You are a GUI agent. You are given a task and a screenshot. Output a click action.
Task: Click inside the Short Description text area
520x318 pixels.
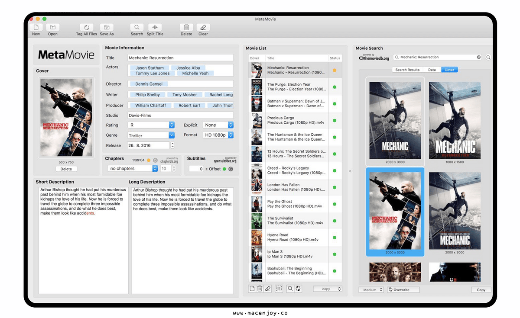(x=83, y=241)
